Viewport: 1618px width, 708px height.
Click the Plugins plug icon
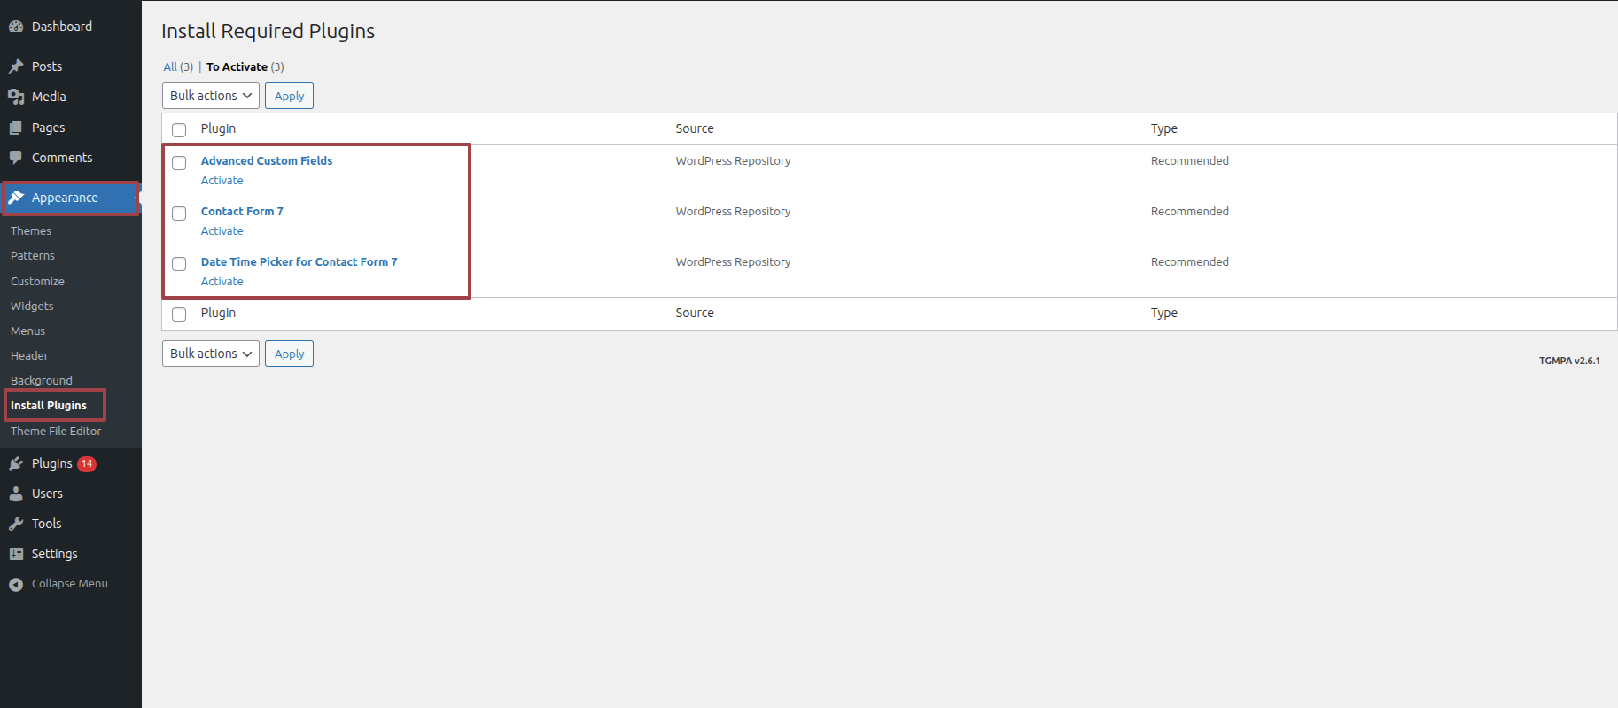[16, 463]
